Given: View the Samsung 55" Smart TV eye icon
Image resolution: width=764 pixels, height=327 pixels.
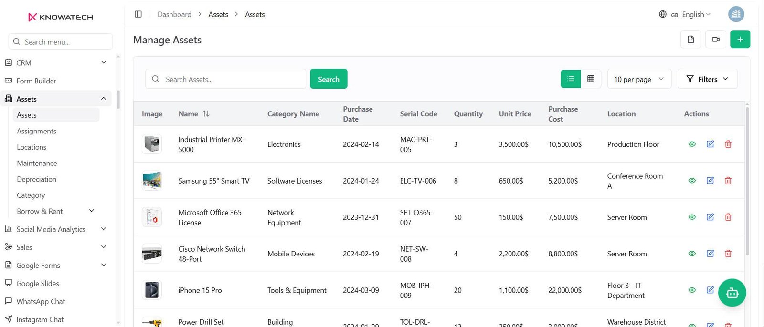Looking at the screenshot, I should click(x=692, y=181).
